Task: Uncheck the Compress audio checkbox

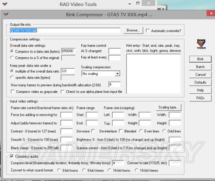Action: [12, 156]
